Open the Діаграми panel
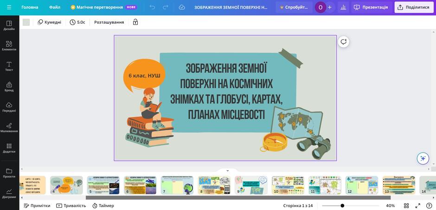 pyautogui.click(x=9, y=193)
